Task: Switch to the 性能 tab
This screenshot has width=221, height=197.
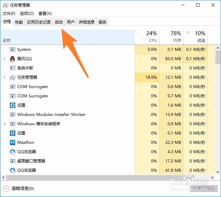Action: (19, 22)
